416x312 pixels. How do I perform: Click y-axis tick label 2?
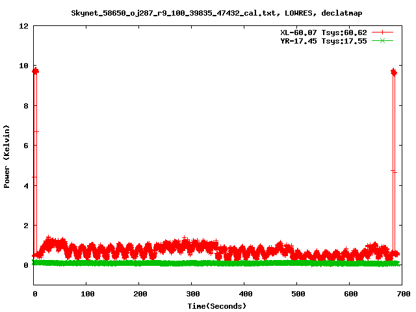click(26, 226)
